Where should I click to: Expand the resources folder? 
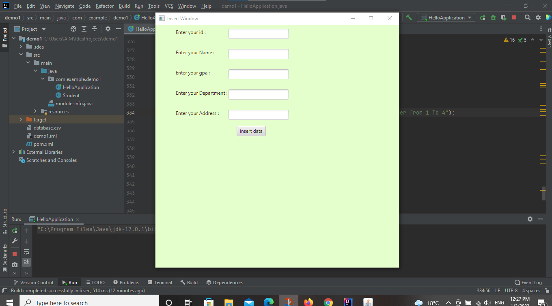35,111
